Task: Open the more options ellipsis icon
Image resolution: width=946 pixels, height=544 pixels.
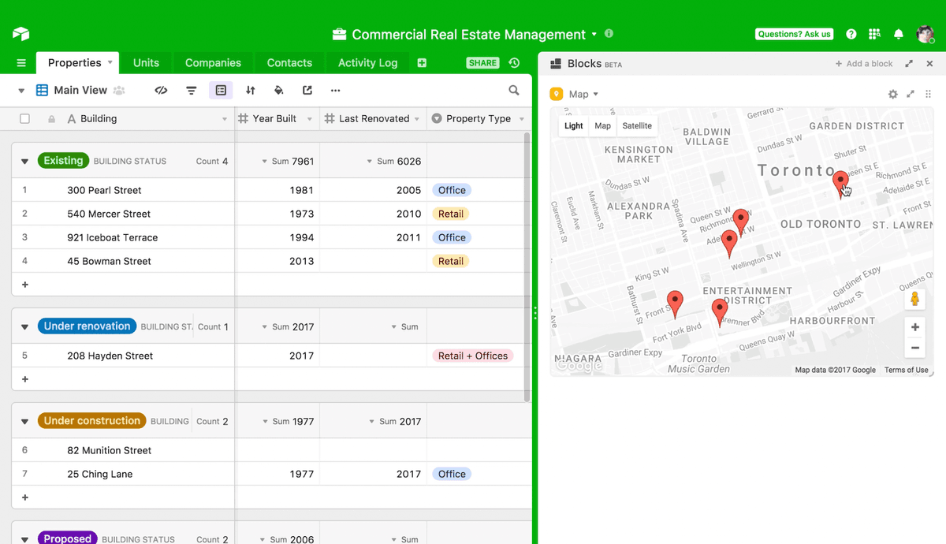Action: (336, 91)
